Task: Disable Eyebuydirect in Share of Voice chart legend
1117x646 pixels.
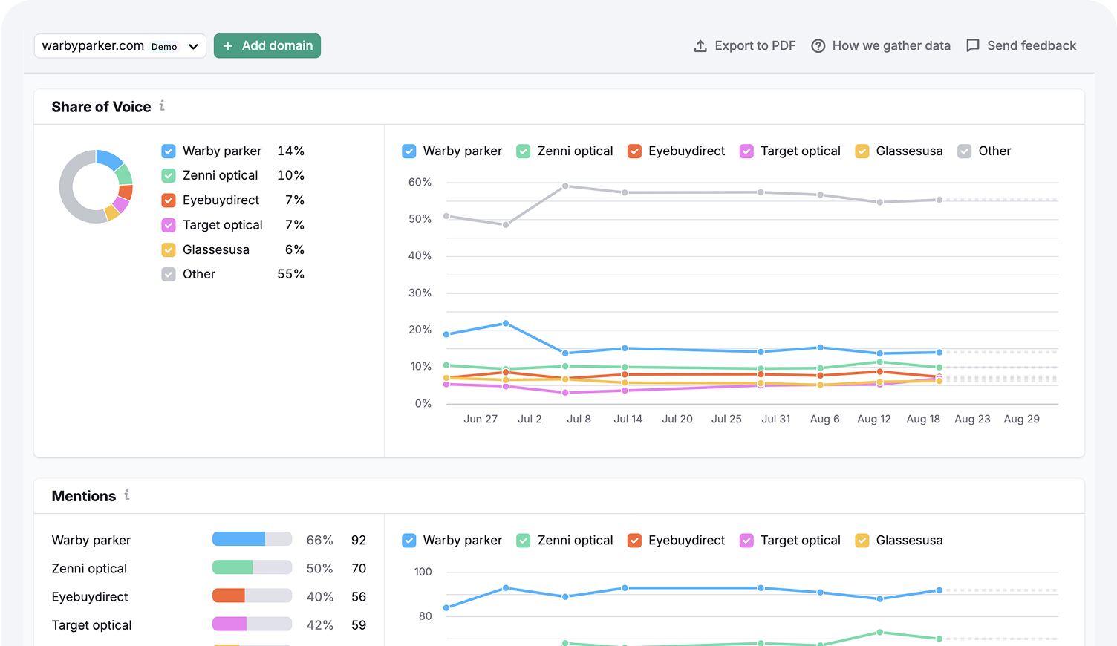Action: pos(634,151)
